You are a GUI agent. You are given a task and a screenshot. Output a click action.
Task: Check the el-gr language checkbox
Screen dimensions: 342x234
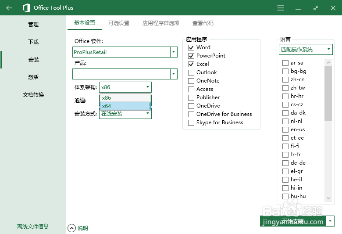(285, 171)
